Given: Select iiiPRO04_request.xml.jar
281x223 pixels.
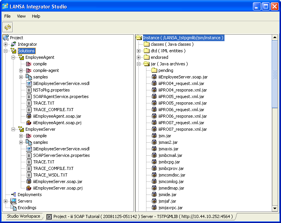Looking at the screenshot, I should click(181, 83).
